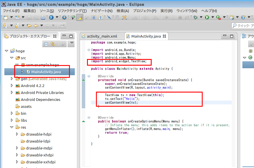Open the Project Explorer view menu triangle

[x=72, y=43]
